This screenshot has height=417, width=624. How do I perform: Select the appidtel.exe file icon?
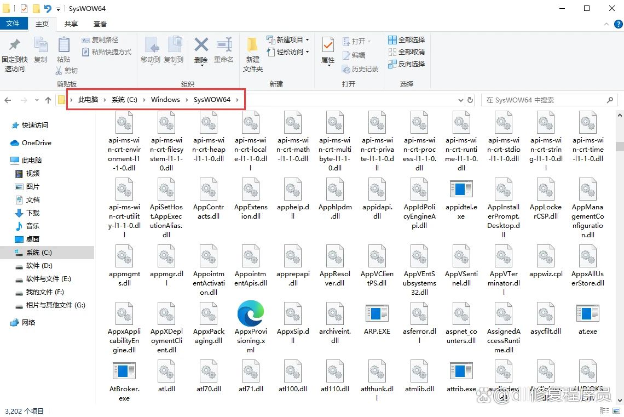(461, 189)
